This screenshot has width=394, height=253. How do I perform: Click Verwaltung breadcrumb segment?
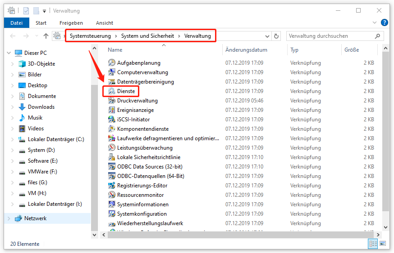[x=197, y=36]
